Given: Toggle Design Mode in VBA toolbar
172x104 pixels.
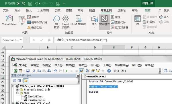Looking at the screenshot, I should point(81,71).
